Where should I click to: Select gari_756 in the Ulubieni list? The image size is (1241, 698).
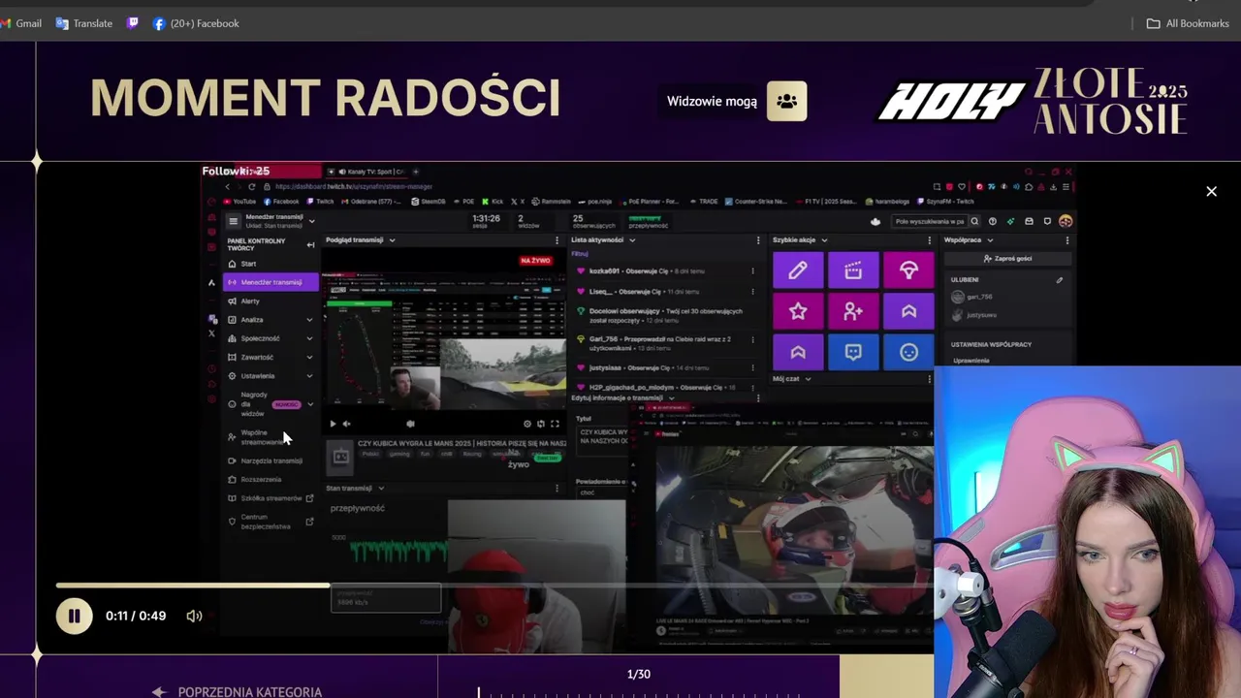coord(972,297)
